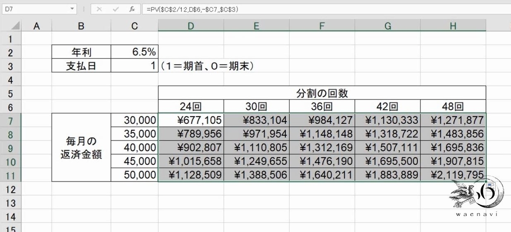The height and width of the screenshot is (232, 511).
Task: Click the 45,000 payment cell
Action: tap(134, 162)
